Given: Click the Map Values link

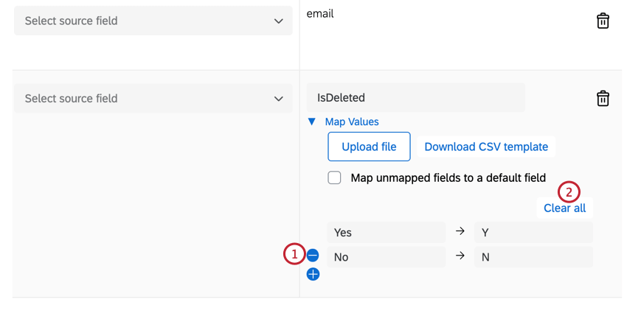Looking at the screenshot, I should click(352, 122).
